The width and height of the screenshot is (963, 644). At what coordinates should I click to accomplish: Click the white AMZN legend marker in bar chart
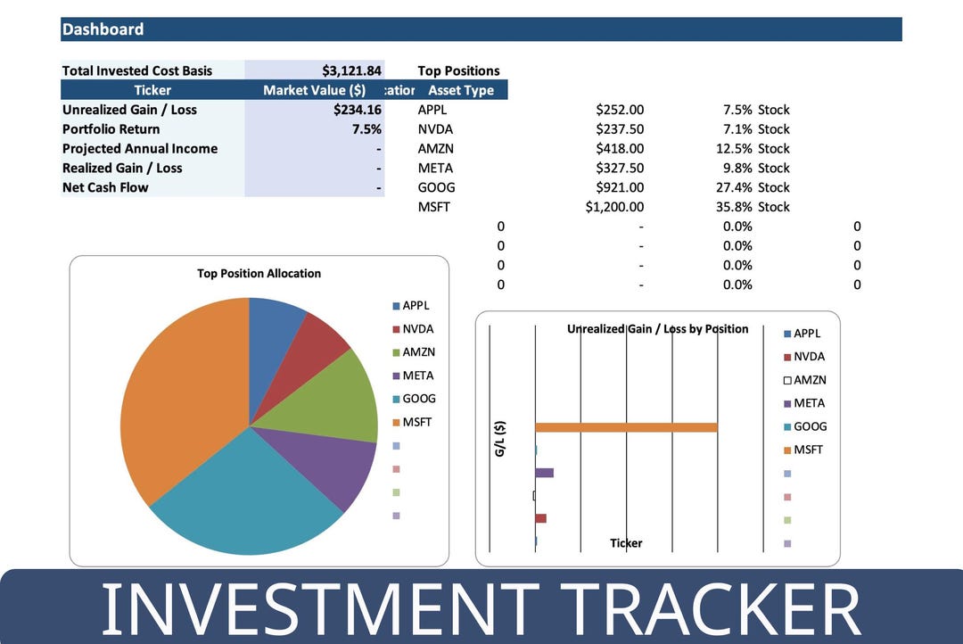click(787, 380)
